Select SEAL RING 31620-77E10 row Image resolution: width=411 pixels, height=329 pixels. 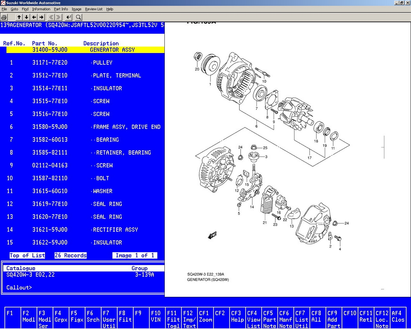pos(85,217)
